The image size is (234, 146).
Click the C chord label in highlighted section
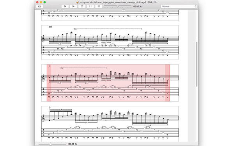coord(50,66)
